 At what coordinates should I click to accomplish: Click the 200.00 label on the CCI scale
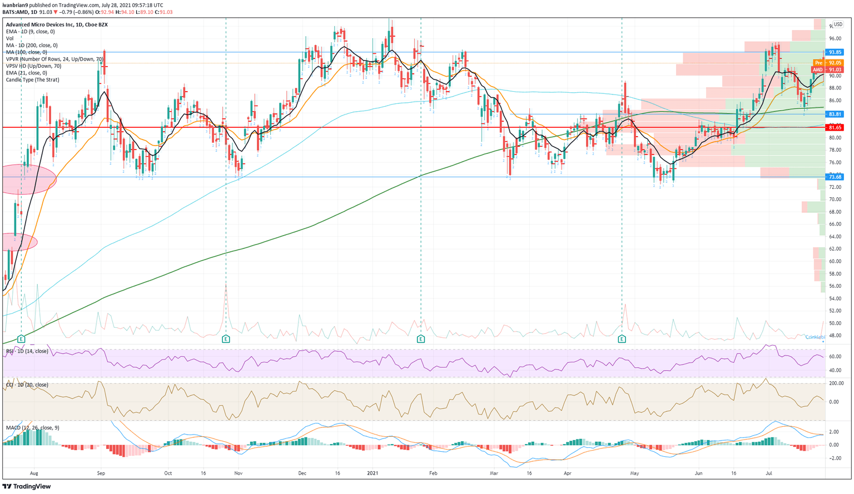[836, 383]
